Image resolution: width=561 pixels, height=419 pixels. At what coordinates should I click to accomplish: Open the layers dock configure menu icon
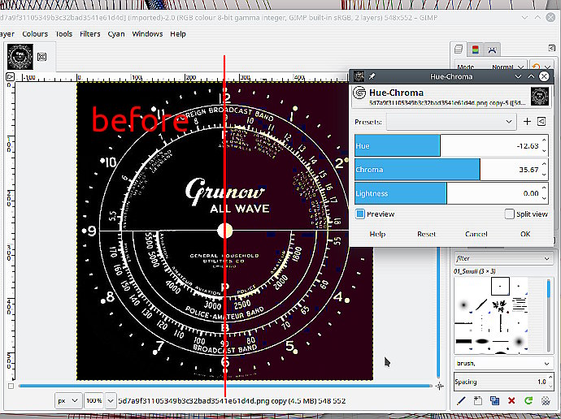(551, 48)
